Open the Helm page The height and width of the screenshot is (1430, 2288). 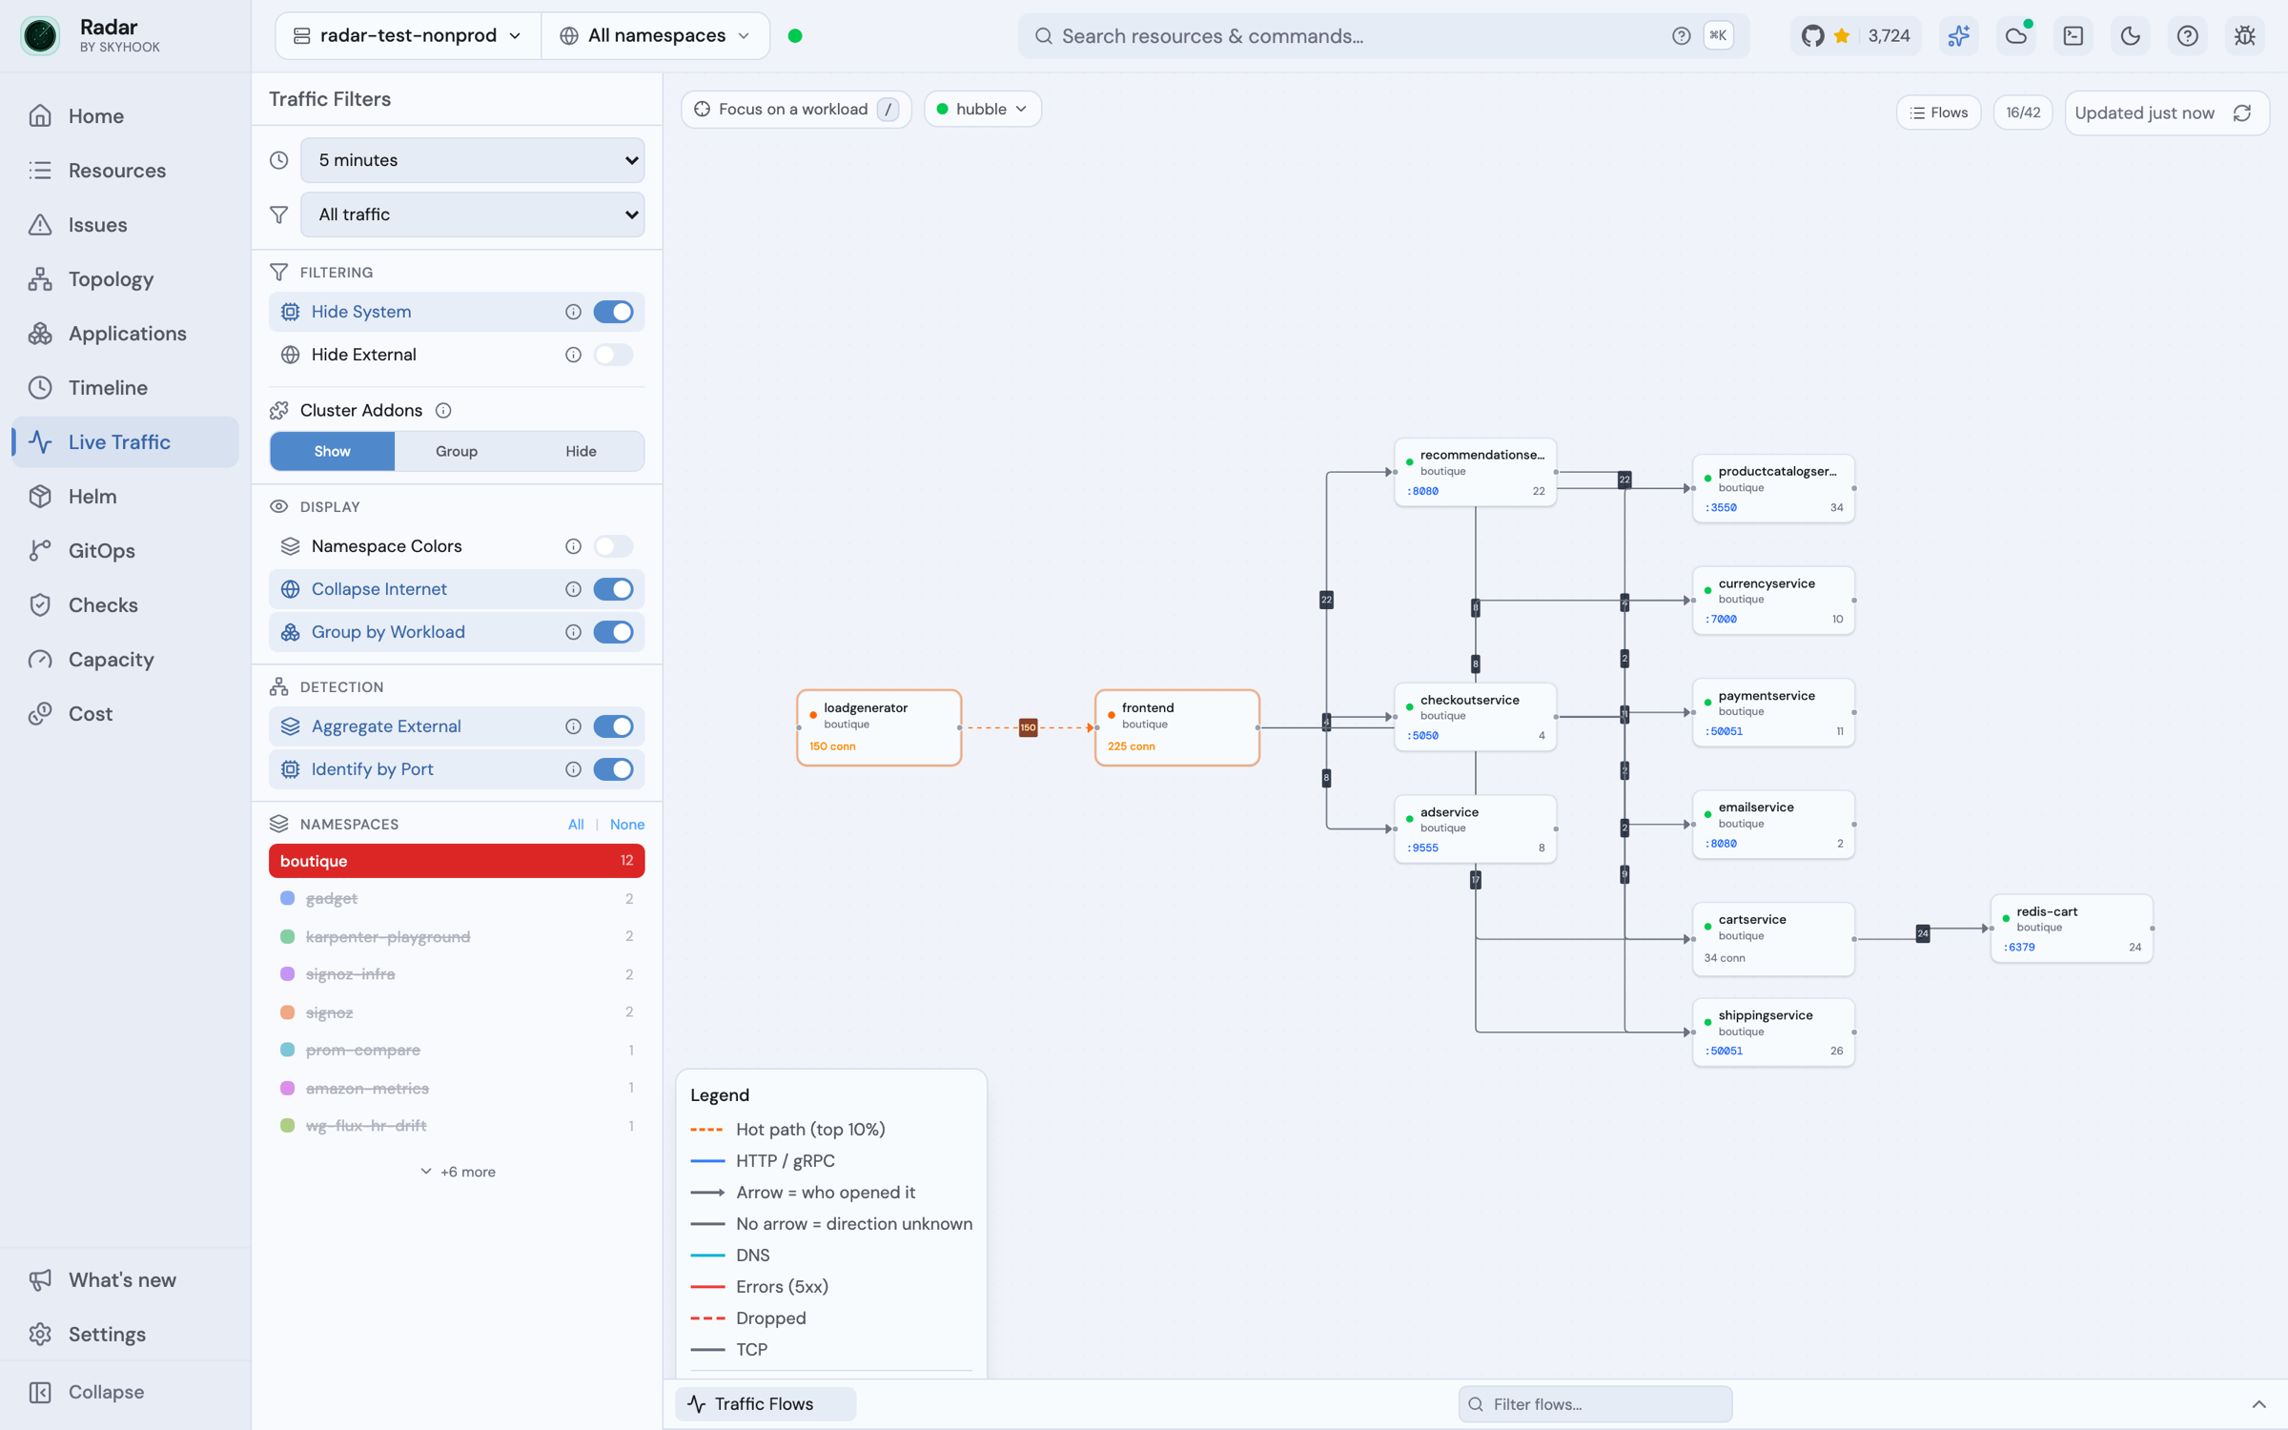[x=125, y=497]
